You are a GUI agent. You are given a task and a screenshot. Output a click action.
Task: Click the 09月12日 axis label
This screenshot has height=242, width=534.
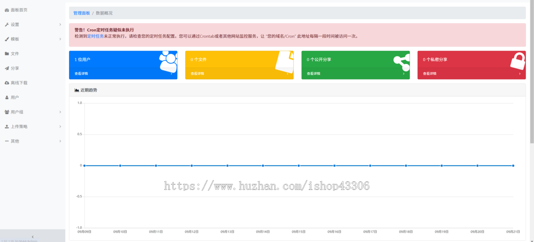191,231
